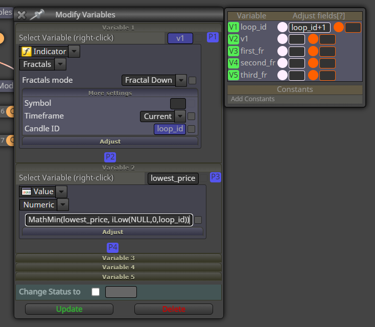Collapse the Variable 2 section header

click(119, 168)
